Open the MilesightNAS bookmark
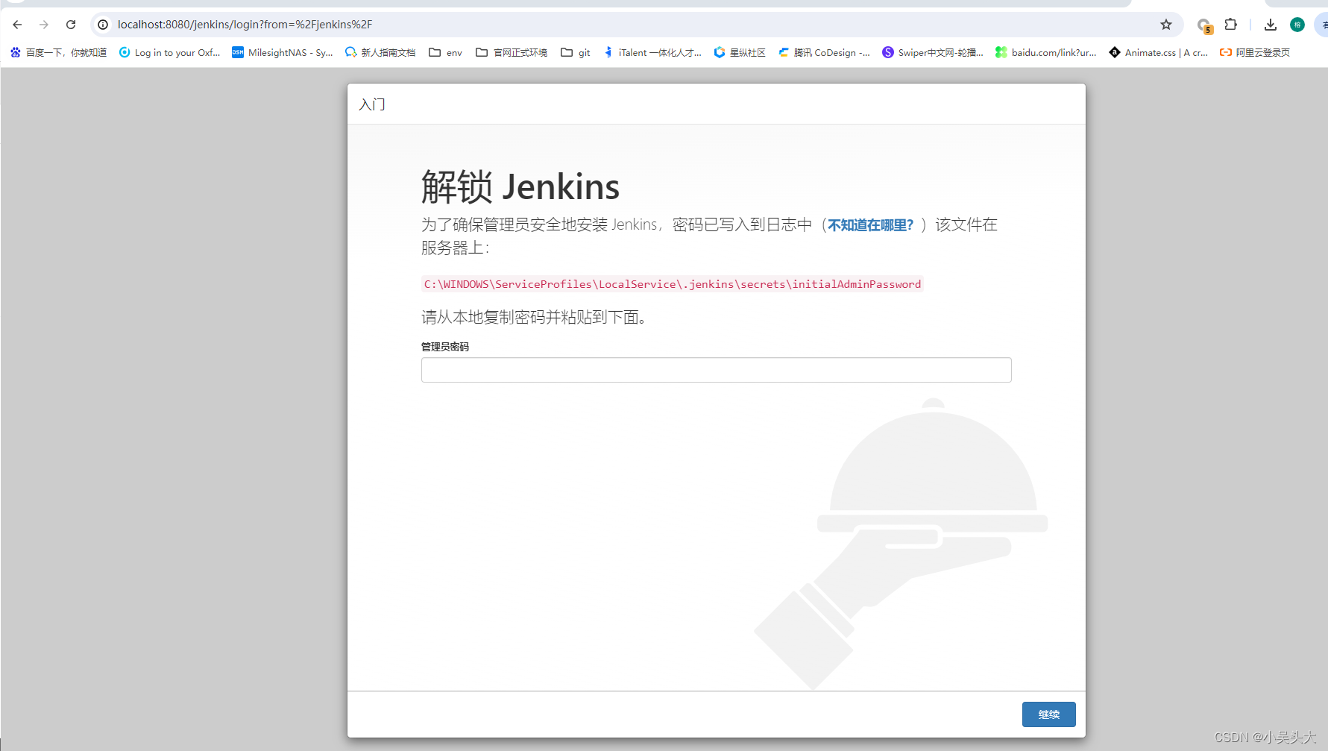The width and height of the screenshot is (1328, 751). point(282,52)
